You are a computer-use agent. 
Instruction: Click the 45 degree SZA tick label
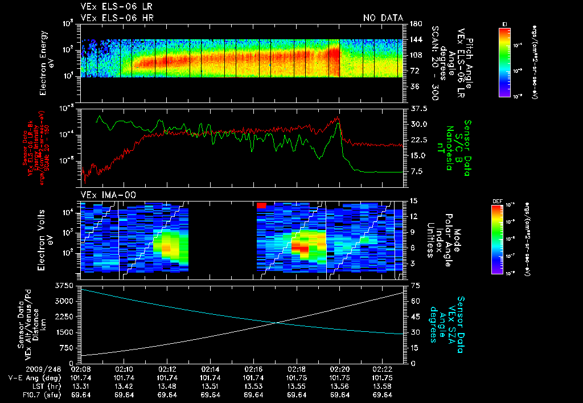(415, 316)
